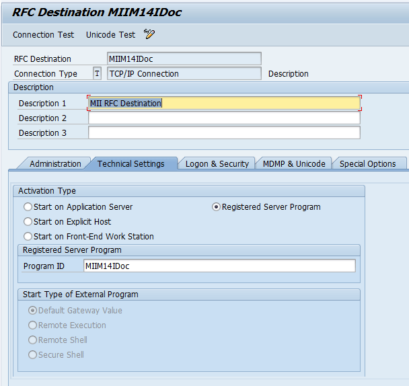Viewport: 409px width, 386px height.
Task: Open the Logon & Security tab
Action: point(217,163)
